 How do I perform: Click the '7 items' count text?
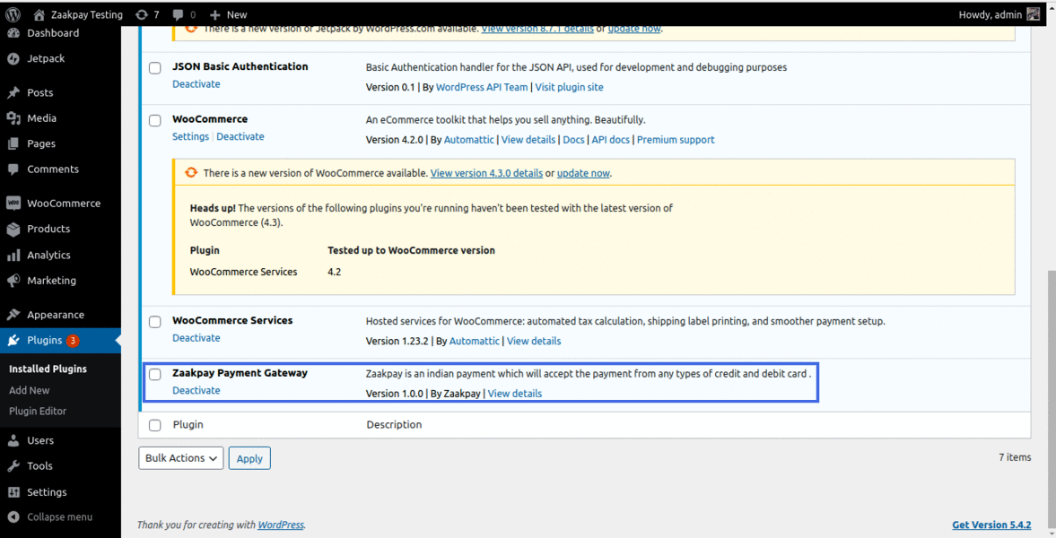[x=1014, y=457]
